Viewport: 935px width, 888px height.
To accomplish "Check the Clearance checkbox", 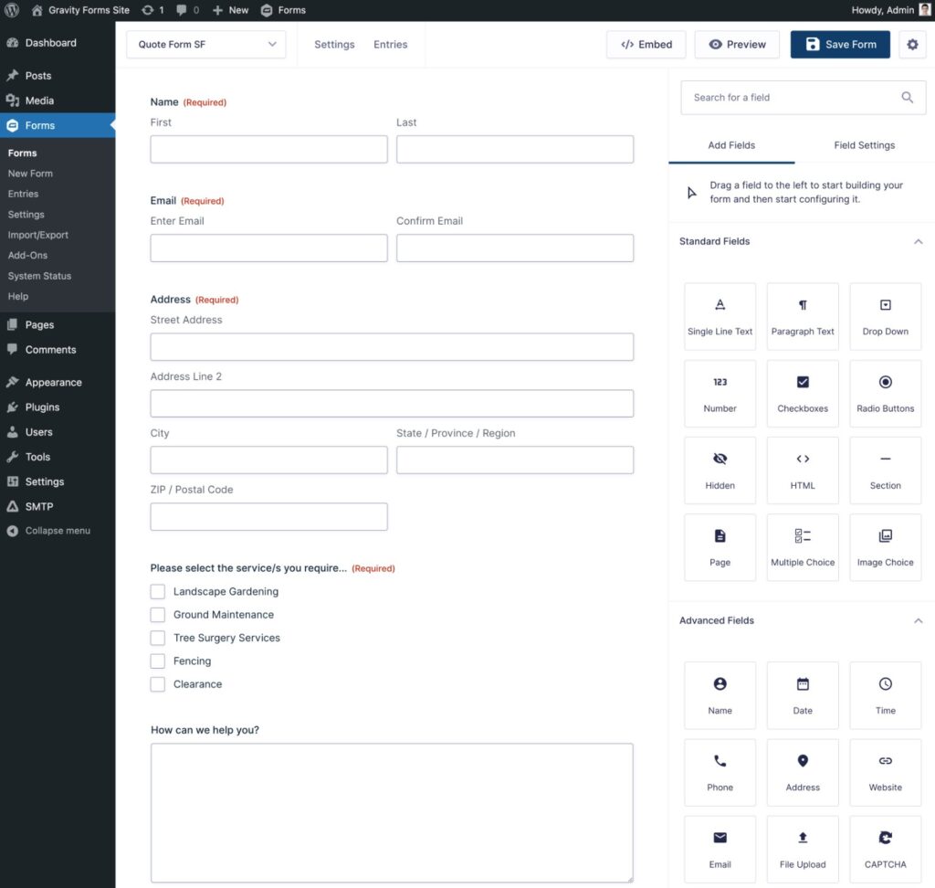I will [x=157, y=684].
